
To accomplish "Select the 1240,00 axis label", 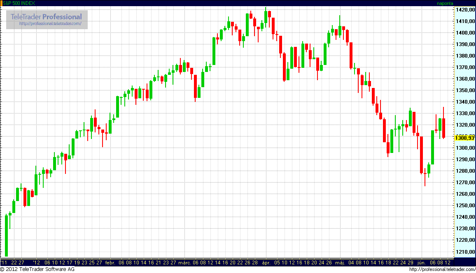I will (x=465, y=217).
